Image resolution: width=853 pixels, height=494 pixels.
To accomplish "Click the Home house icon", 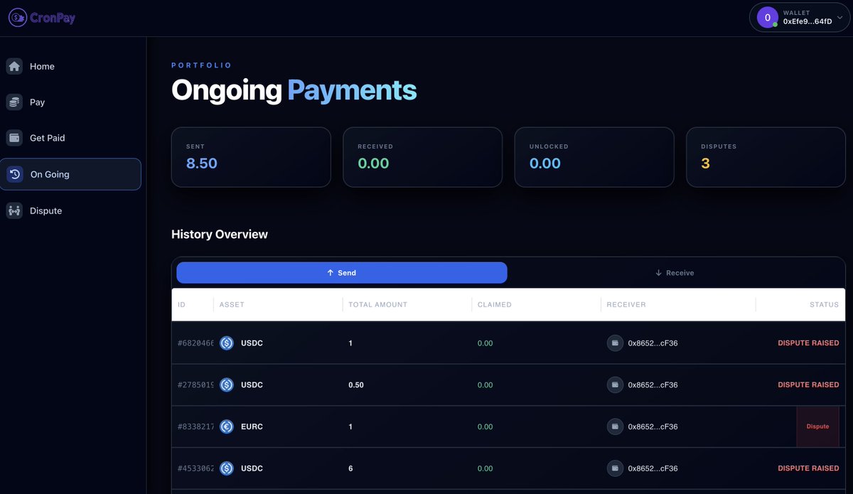I will click(14, 66).
